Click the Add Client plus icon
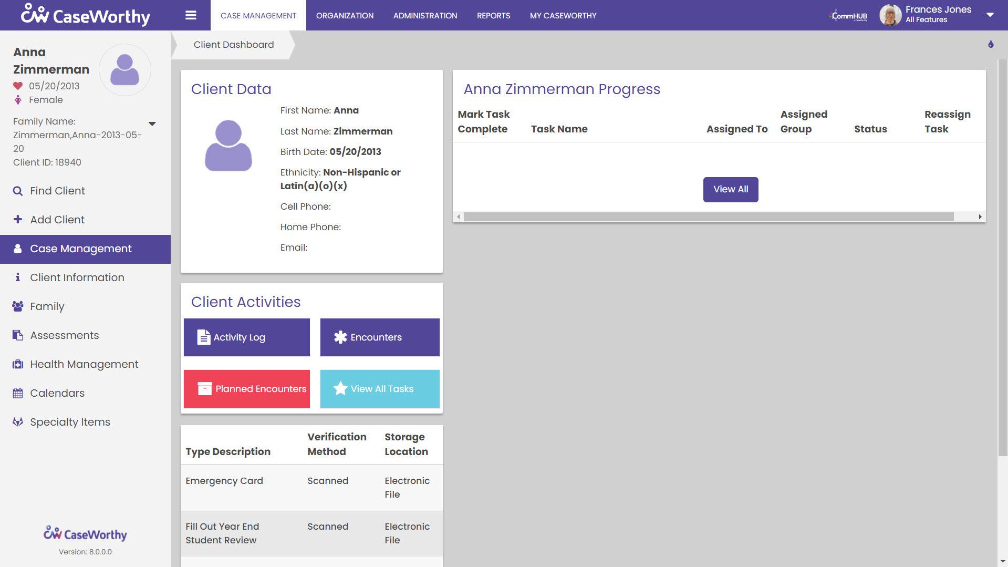The height and width of the screenshot is (567, 1008). click(x=17, y=219)
